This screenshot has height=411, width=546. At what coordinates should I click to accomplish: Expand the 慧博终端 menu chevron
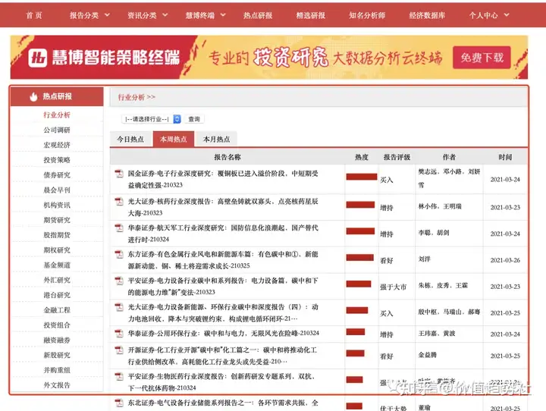(x=223, y=15)
